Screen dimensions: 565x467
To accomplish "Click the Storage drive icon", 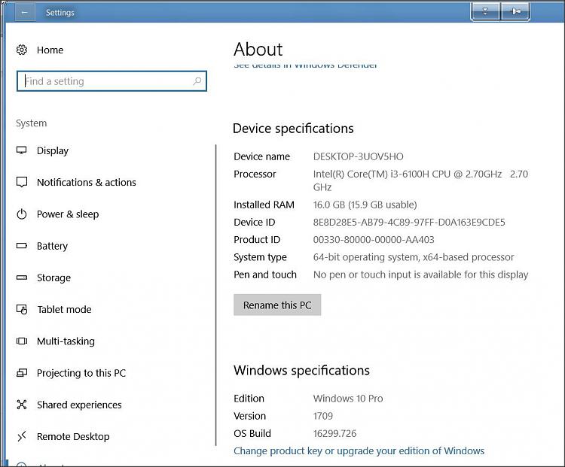I will [22, 277].
